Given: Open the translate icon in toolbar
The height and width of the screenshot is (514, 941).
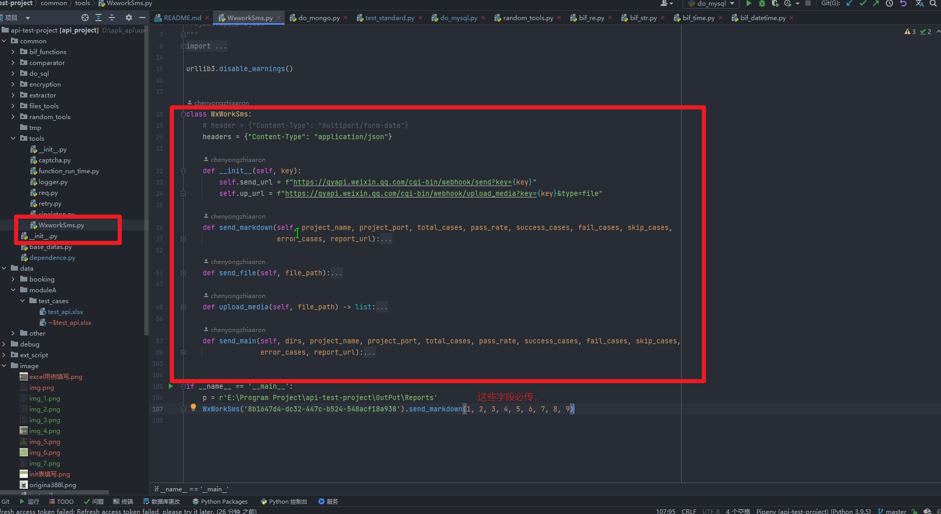Looking at the screenshot, I should pos(919,3).
